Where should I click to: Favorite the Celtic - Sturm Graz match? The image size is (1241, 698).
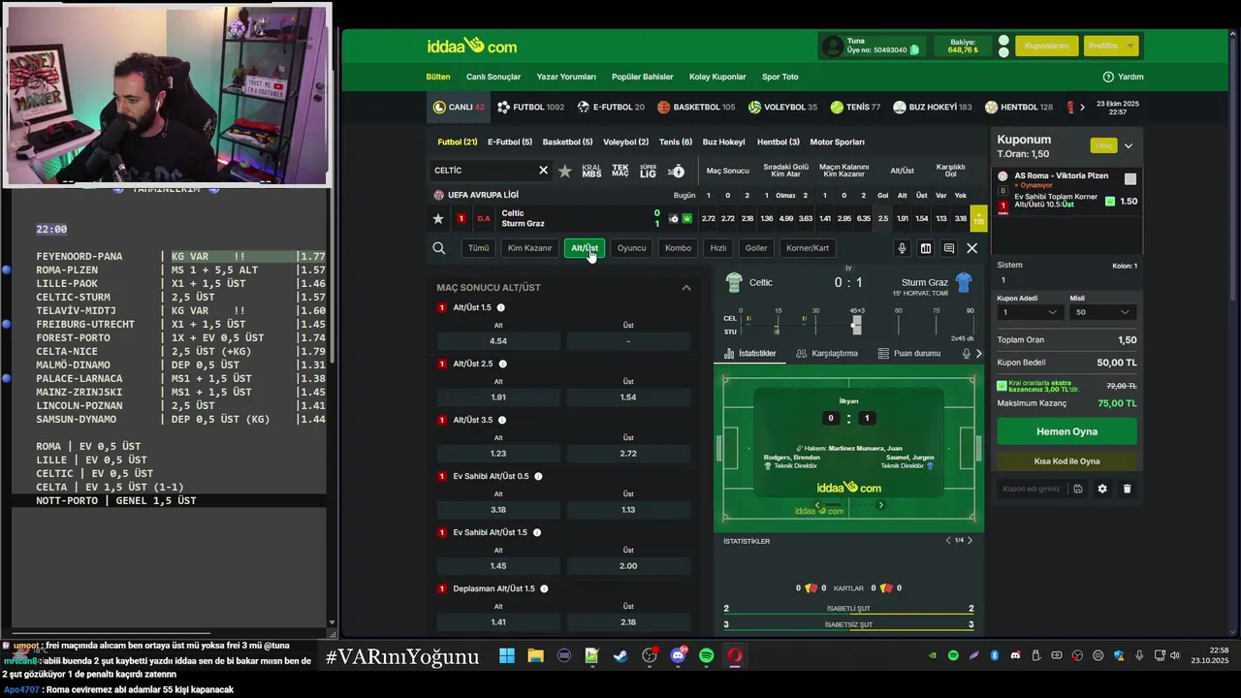(x=438, y=219)
